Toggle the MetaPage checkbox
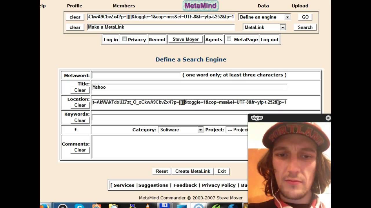Image resolution: width=371 pixels, height=208 pixels. pos(229,39)
